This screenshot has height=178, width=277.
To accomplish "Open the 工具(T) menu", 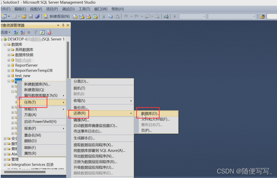I will pyautogui.click(x=84, y=9).
